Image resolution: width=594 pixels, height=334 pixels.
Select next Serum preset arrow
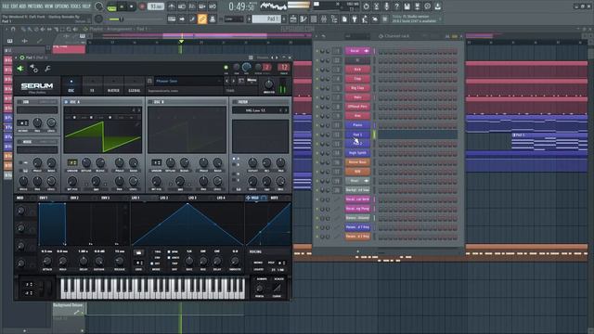(x=233, y=81)
